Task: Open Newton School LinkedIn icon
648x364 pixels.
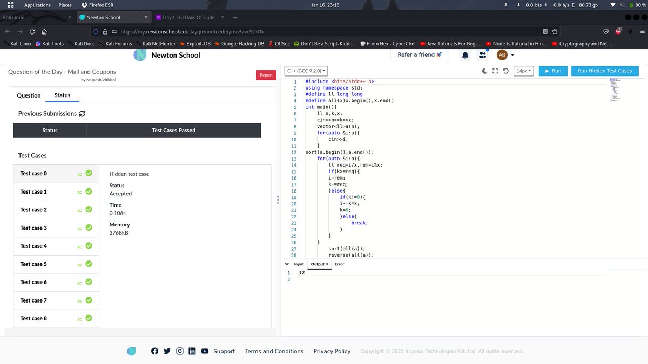Action: [192, 351]
